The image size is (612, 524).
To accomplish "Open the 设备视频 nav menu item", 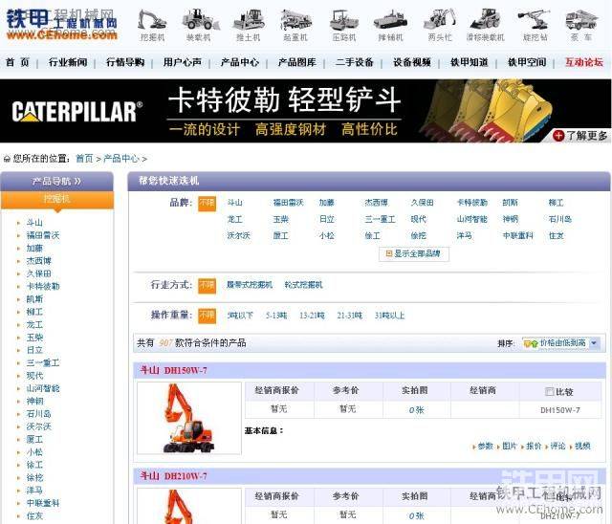I will click(412, 62).
